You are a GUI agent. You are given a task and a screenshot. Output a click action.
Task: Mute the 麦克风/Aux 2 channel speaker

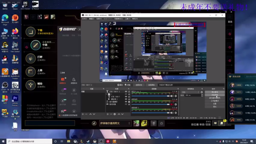tap(172, 96)
